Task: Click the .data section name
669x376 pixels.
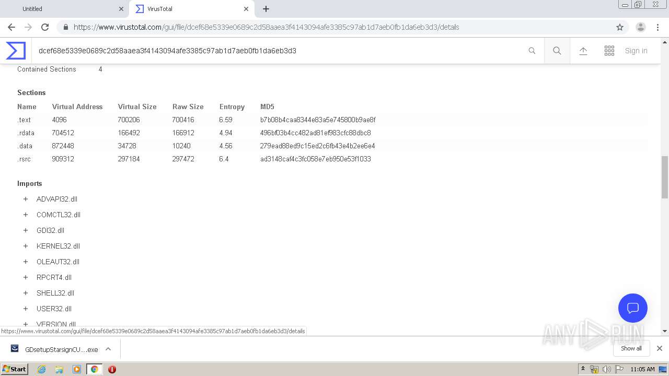Action: [x=25, y=146]
